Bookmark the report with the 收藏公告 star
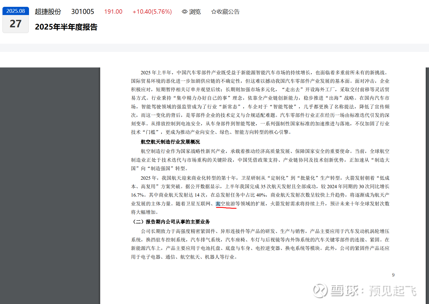The image size is (429, 304). [x=225, y=12]
